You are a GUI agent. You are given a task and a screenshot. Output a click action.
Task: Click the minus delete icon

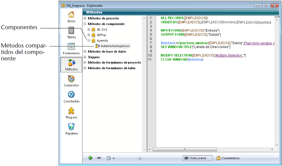click(99, 158)
